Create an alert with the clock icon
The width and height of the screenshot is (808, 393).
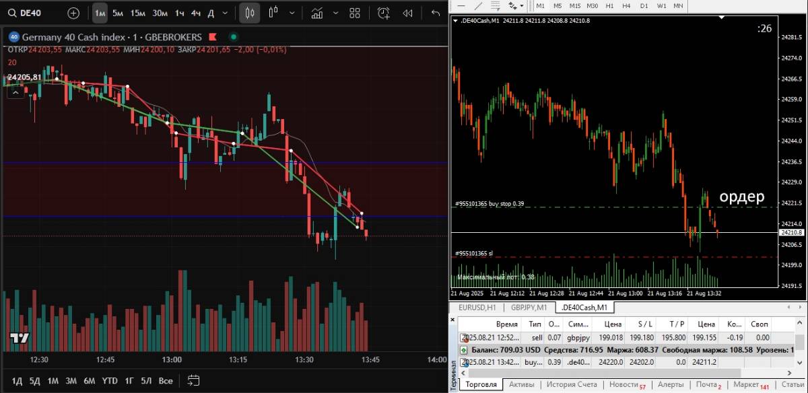pyautogui.click(x=383, y=13)
